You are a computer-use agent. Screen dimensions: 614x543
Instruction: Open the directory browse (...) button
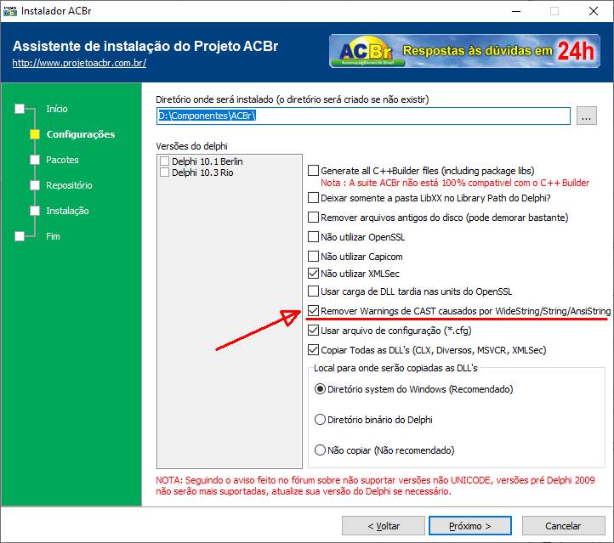coord(586,116)
